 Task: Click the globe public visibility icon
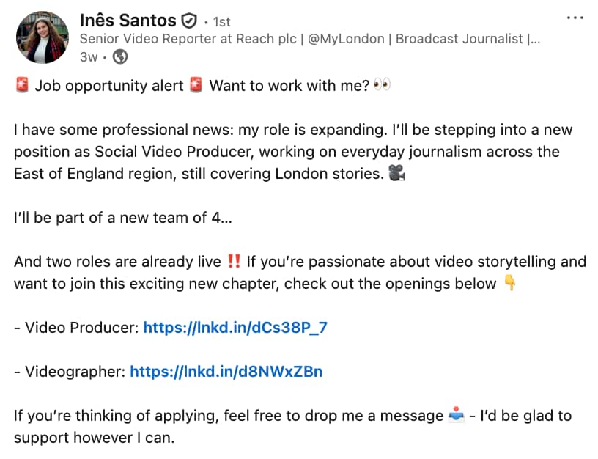click(119, 56)
